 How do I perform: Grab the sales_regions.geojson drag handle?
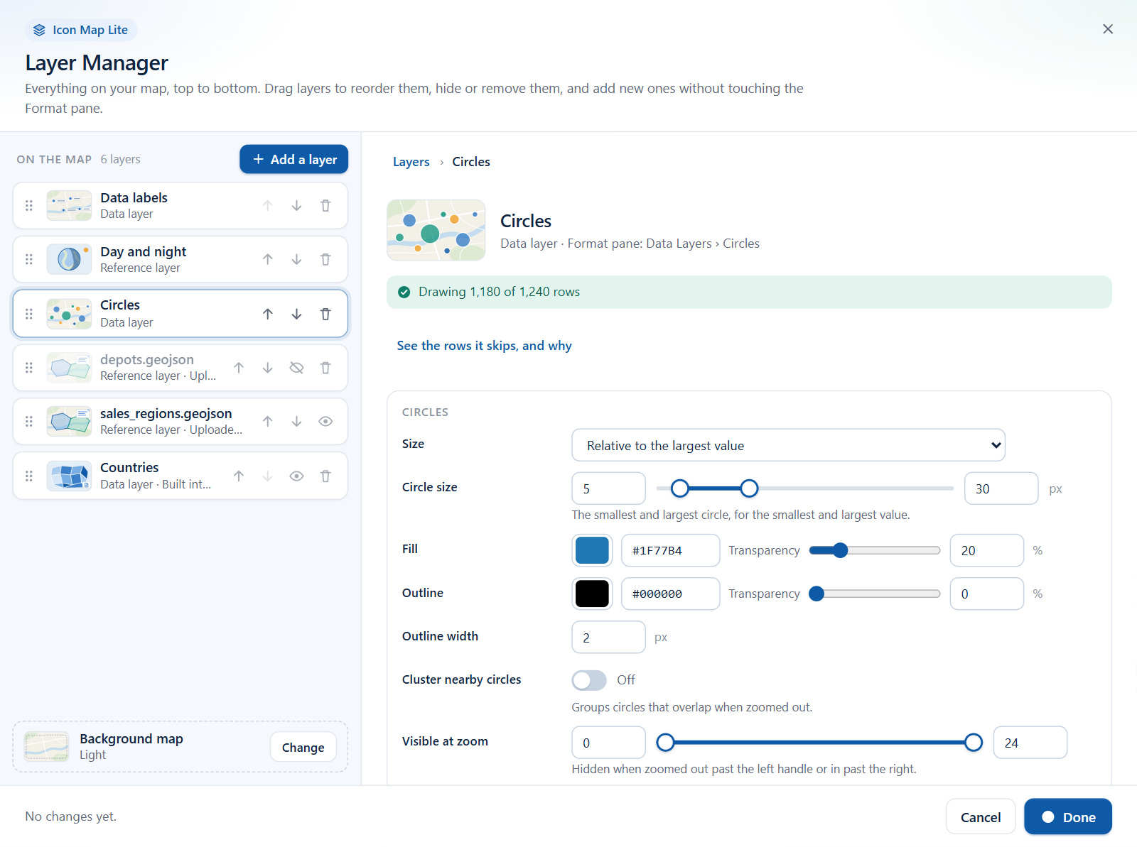point(29,422)
